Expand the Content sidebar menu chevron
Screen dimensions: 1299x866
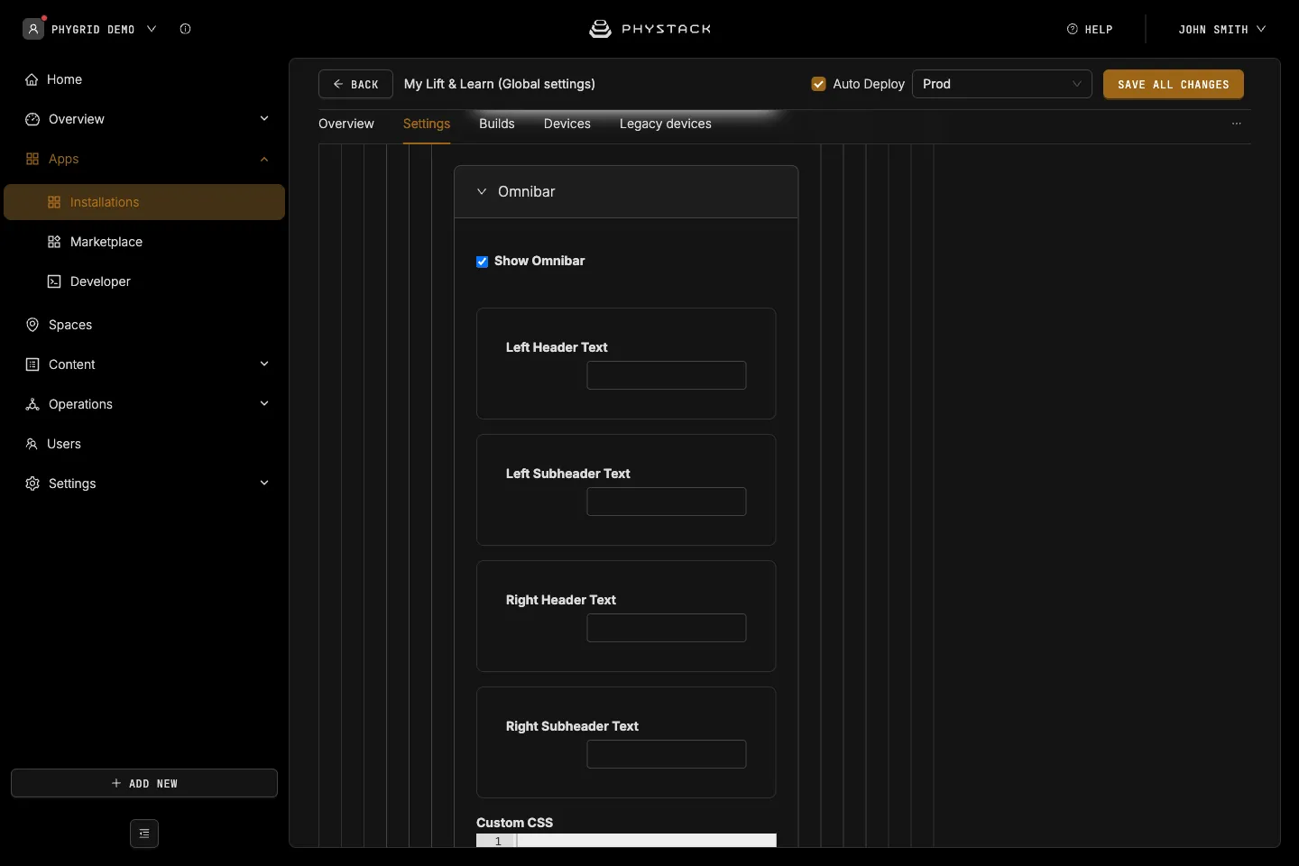(x=264, y=364)
